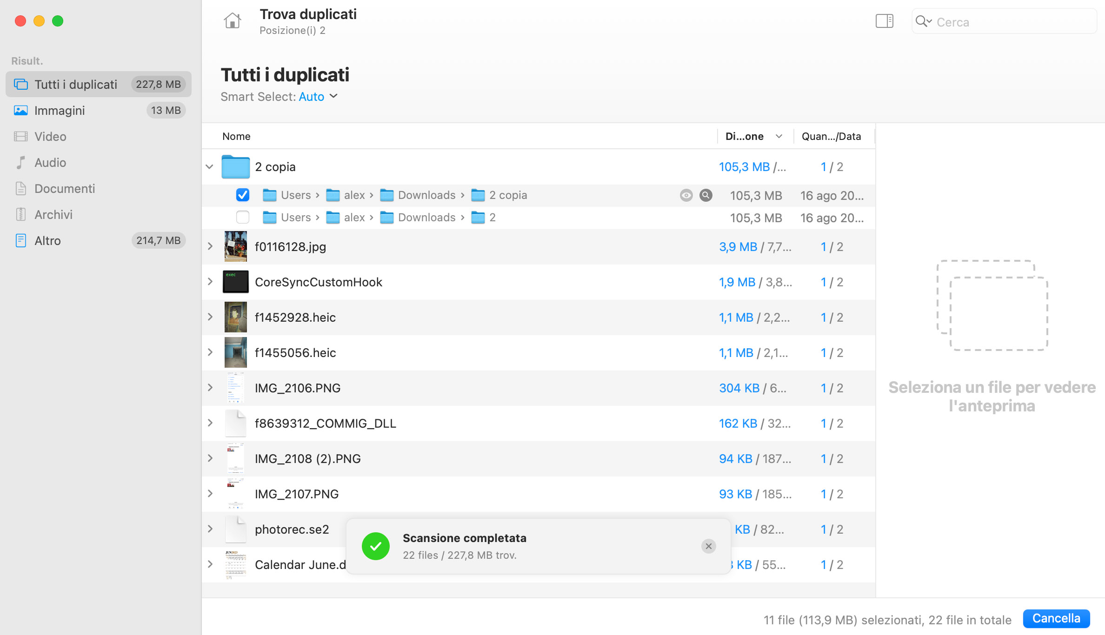Click the sidebar toggle panel icon
Viewport: 1105px width, 635px height.
(884, 21)
